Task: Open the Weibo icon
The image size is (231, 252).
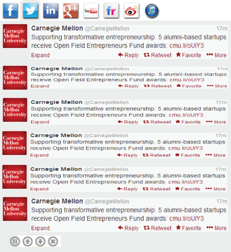Action: coord(131,11)
